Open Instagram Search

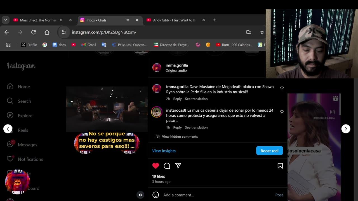[19, 101]
